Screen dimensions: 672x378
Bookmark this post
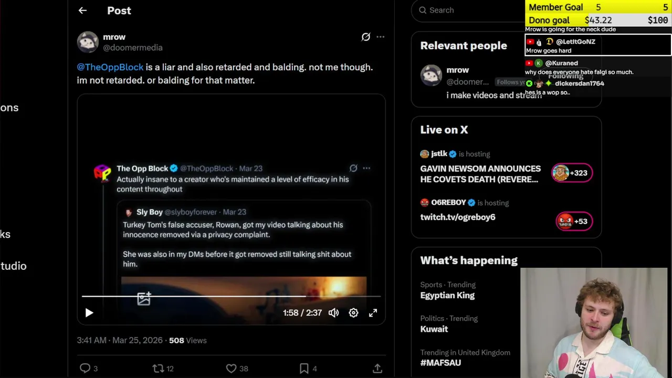pos(304,369)
